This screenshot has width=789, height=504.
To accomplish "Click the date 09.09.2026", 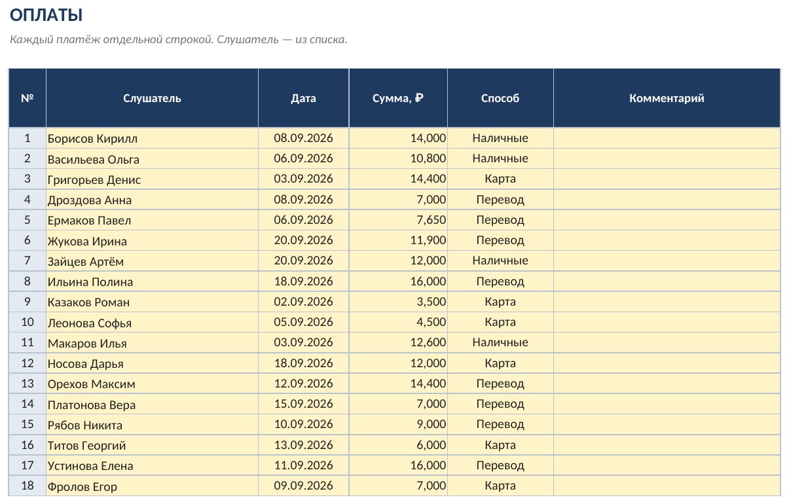I will tap(303, 486).
